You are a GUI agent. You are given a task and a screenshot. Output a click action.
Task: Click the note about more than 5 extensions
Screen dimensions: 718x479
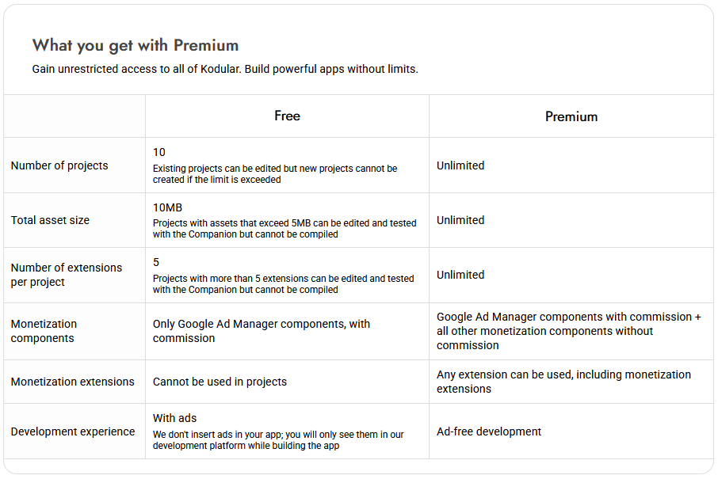point(284,283)
